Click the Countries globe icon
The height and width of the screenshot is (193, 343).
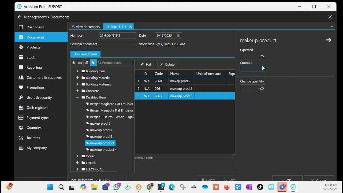tap(21, 128)
